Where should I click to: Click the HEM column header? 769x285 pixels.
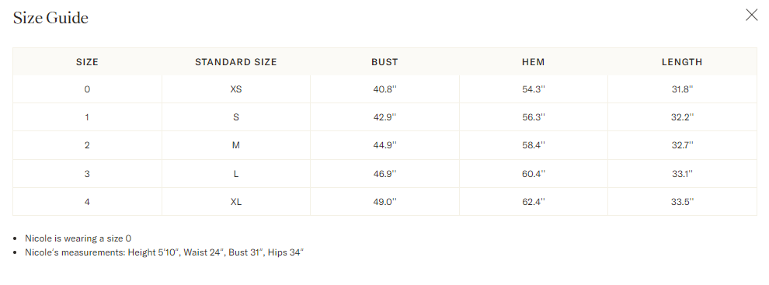click(534, 62)
